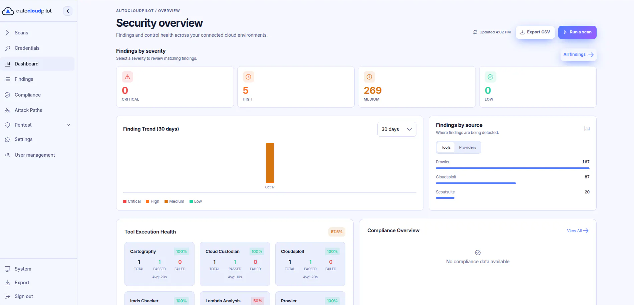
Task: Click the Credentials key icon
Action: click(x=7, y=48)
